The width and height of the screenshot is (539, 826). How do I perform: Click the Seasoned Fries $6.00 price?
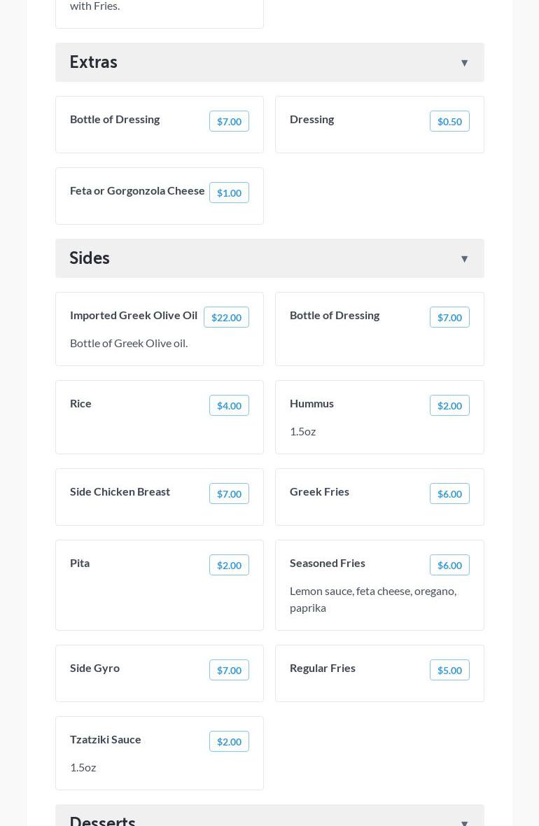point(449,565)
